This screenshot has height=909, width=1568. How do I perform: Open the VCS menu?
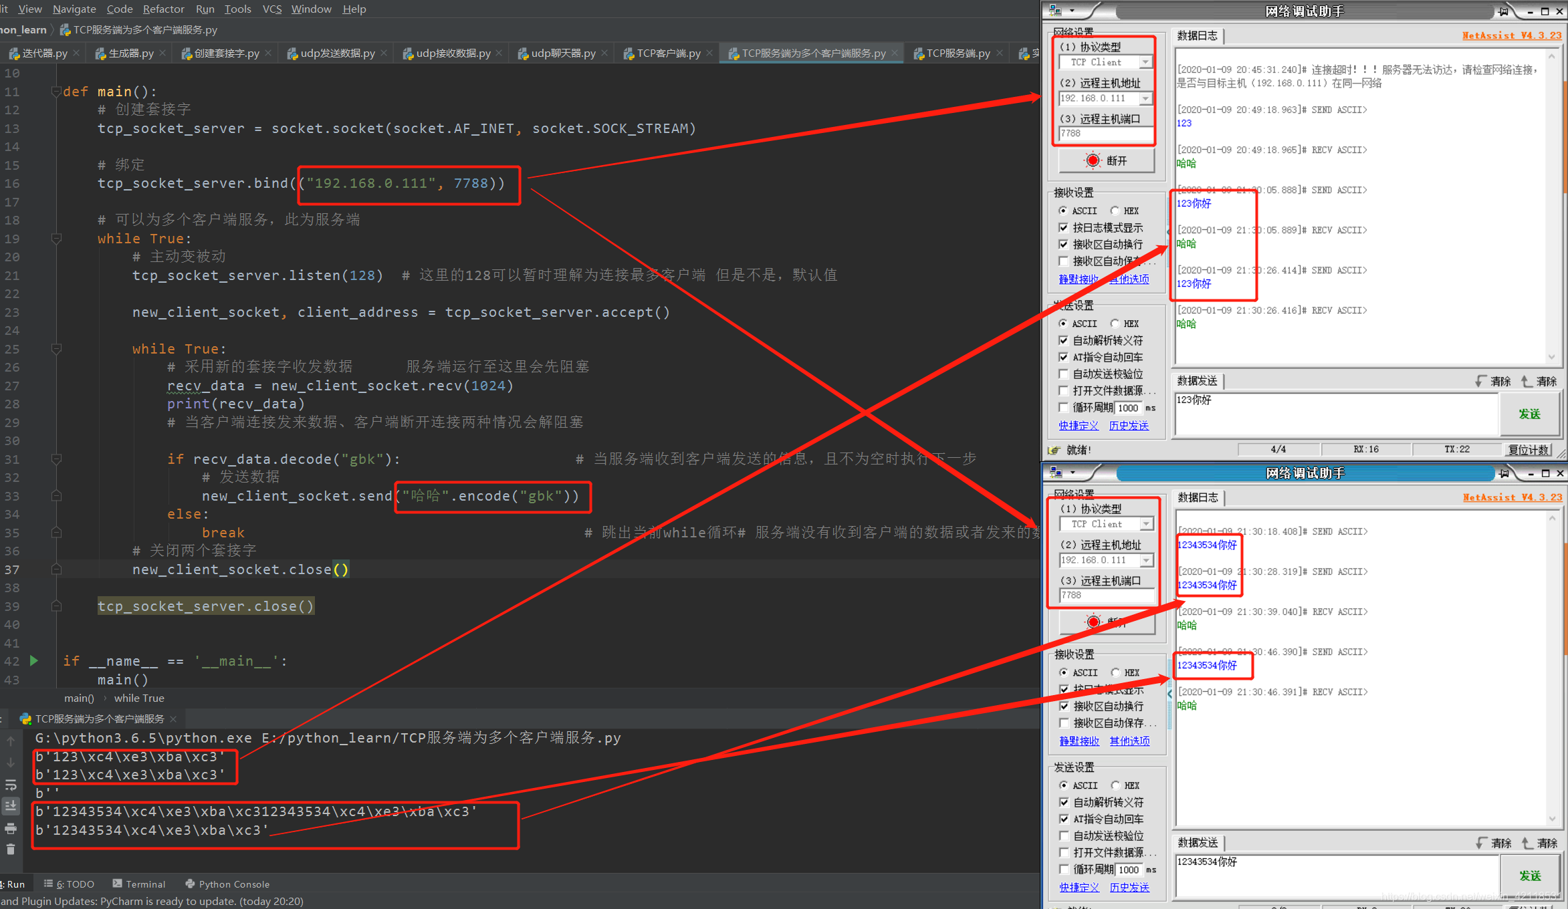pyautogui.click(x=271, y=9)
